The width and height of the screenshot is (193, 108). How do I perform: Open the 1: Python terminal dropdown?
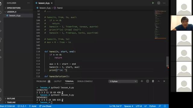(123, 81)
